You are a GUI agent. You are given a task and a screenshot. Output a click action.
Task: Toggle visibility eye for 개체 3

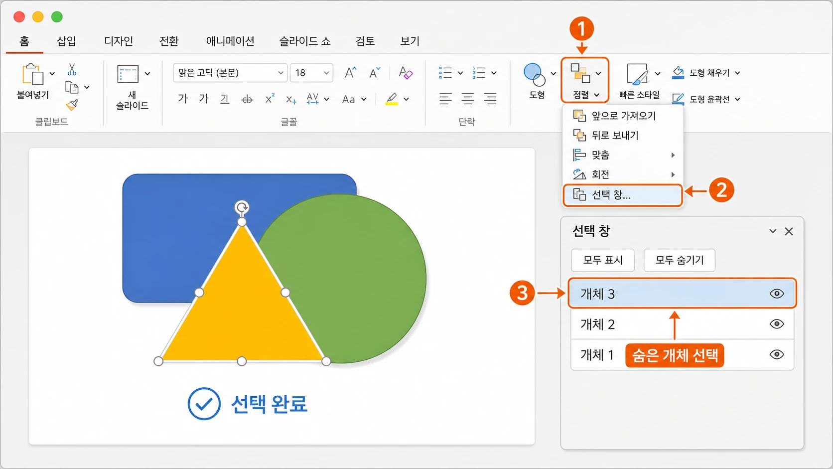point(777,294)
